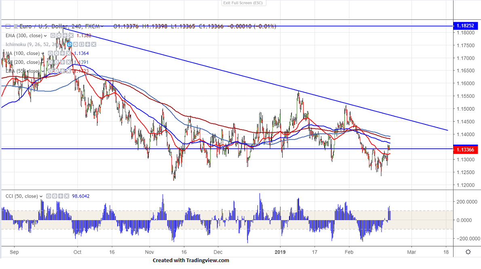The height and width of the screenshot is (269, 481).
Task: Click the Euro / U.S. Dollar, 240, FXCM title
Action: [x=59, y=26]
